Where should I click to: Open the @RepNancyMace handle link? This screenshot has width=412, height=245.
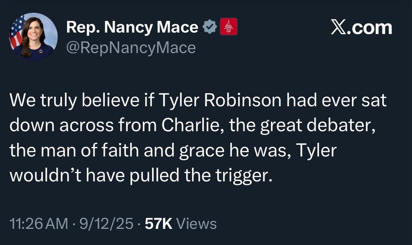pos(131,48)
